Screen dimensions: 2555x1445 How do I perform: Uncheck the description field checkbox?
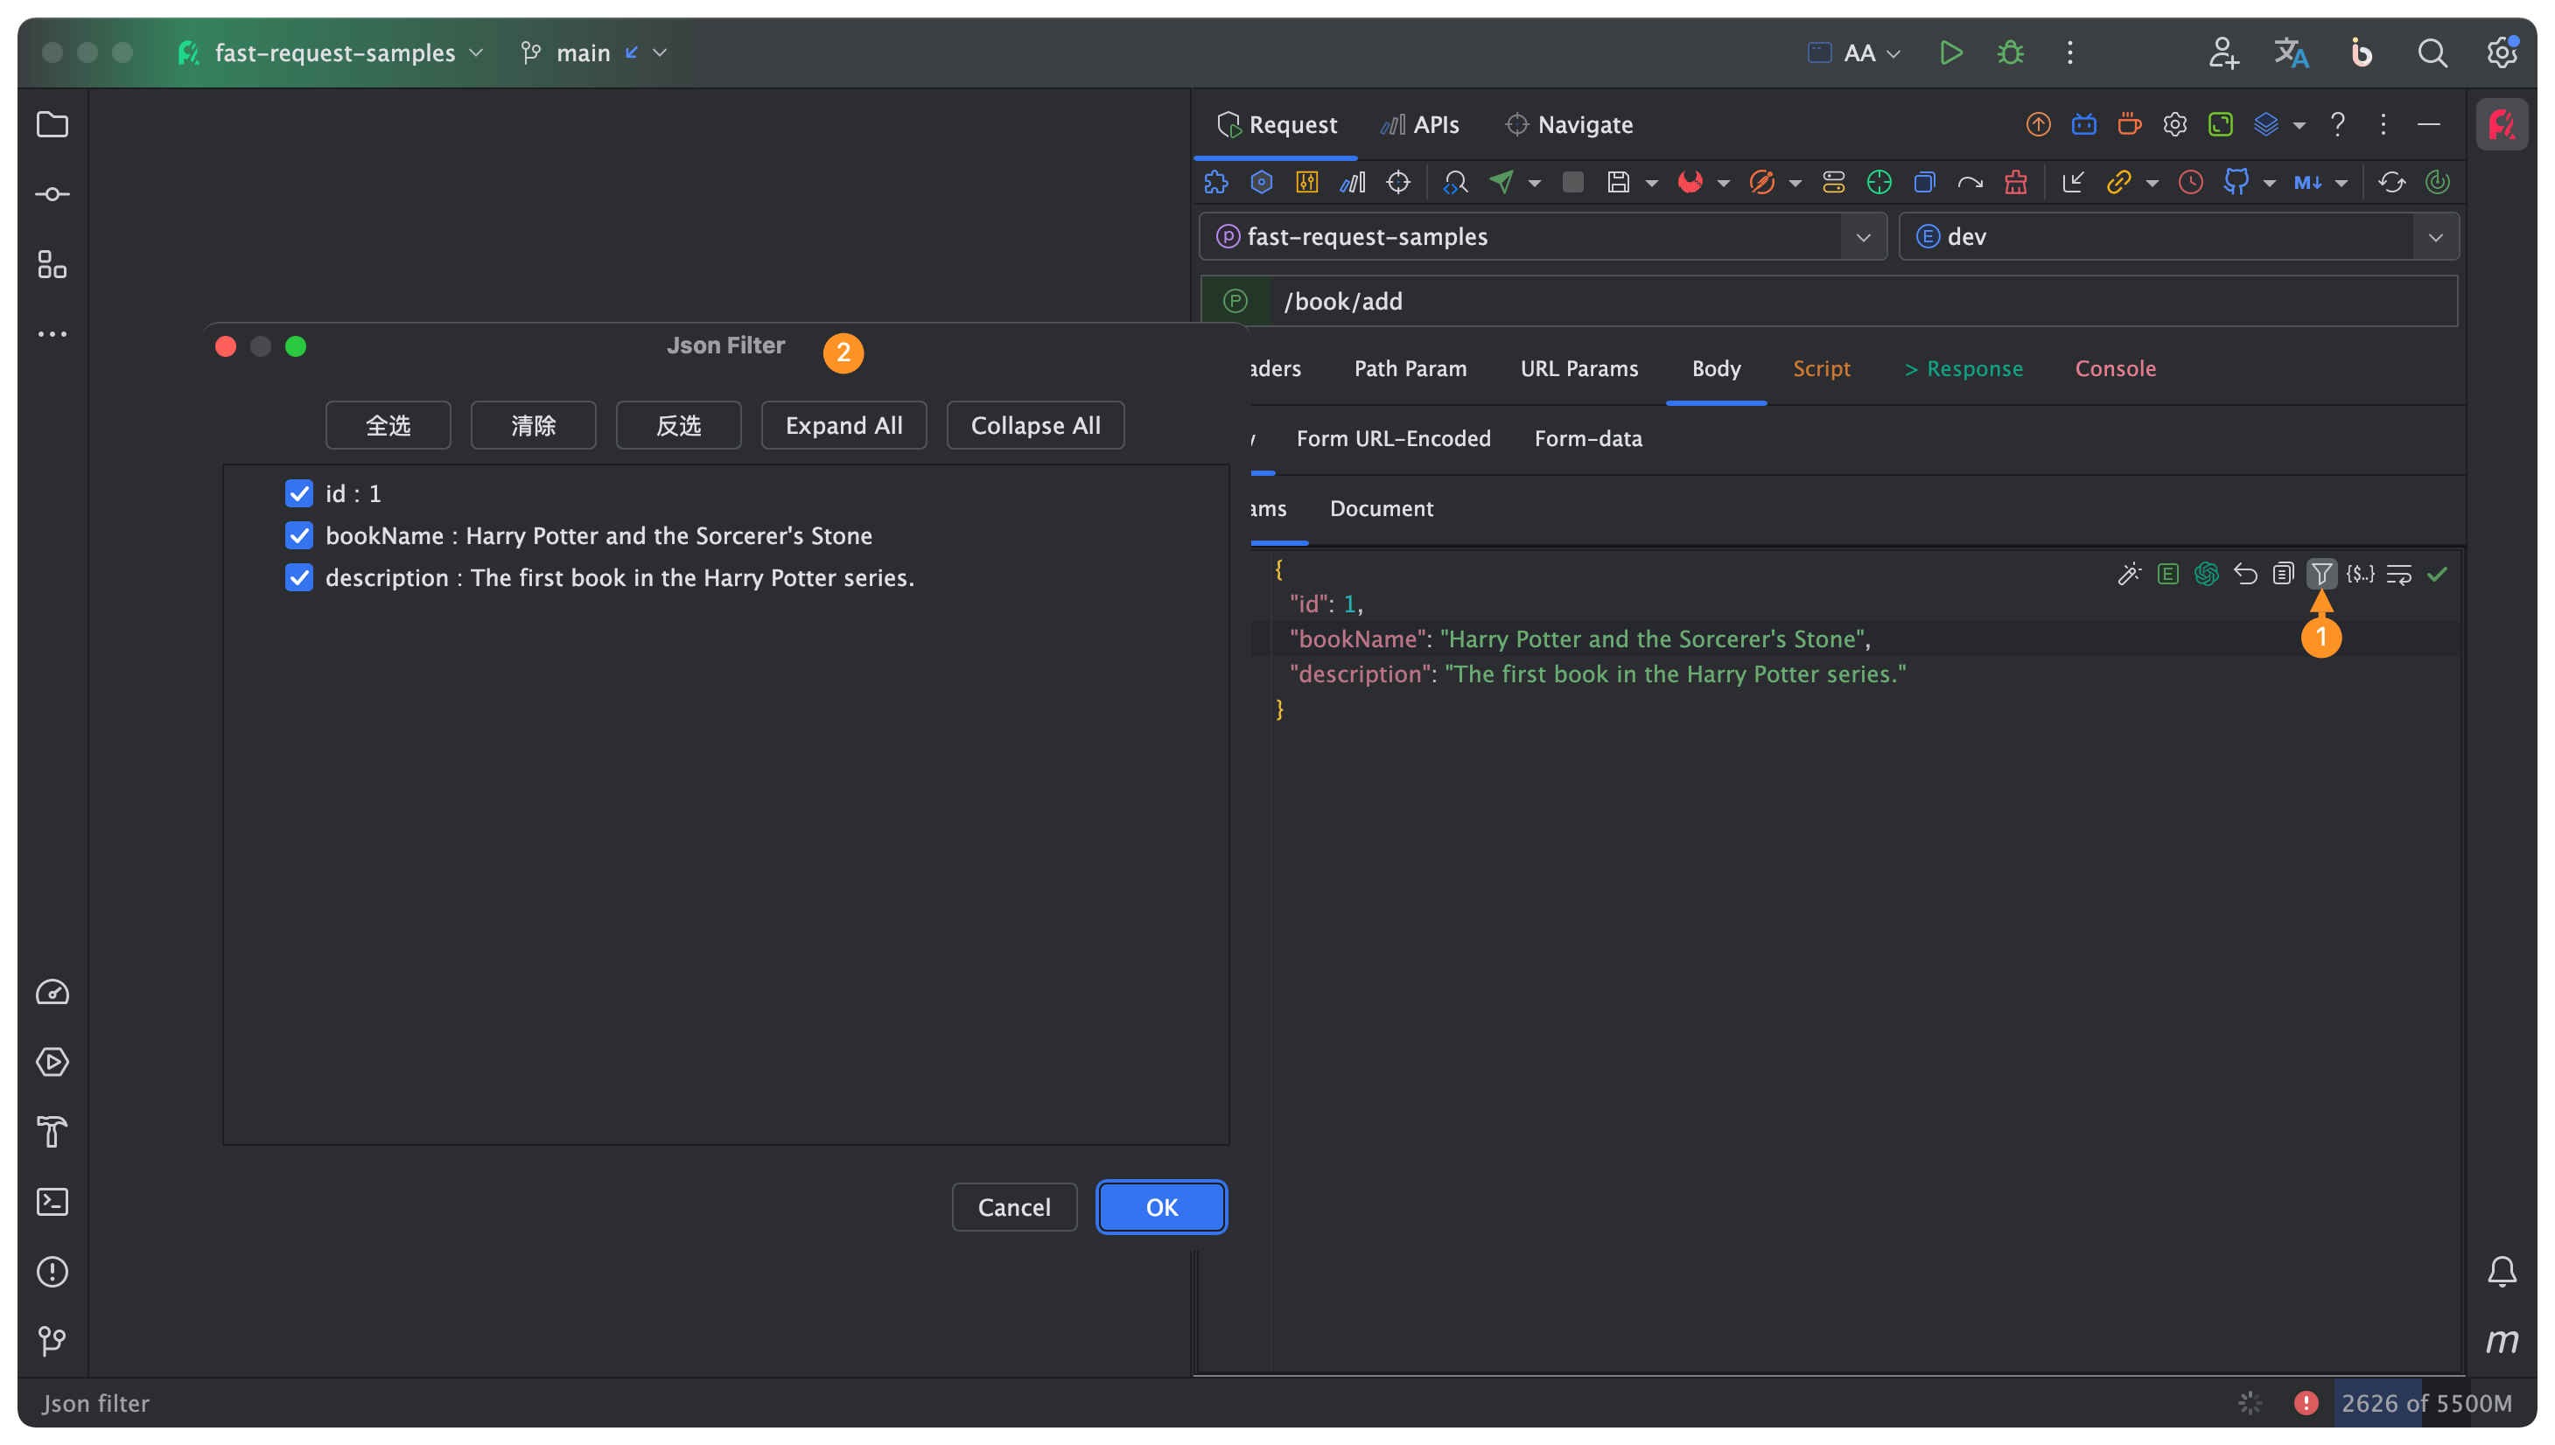(298, 577)
